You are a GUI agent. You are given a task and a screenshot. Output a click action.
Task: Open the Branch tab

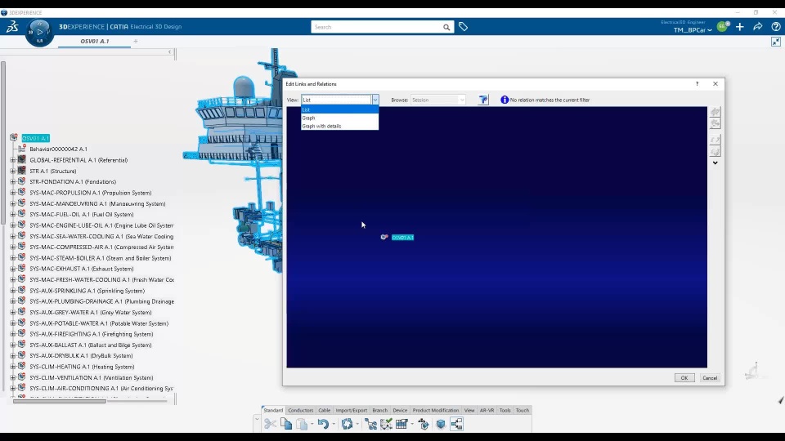click(380, 410)
